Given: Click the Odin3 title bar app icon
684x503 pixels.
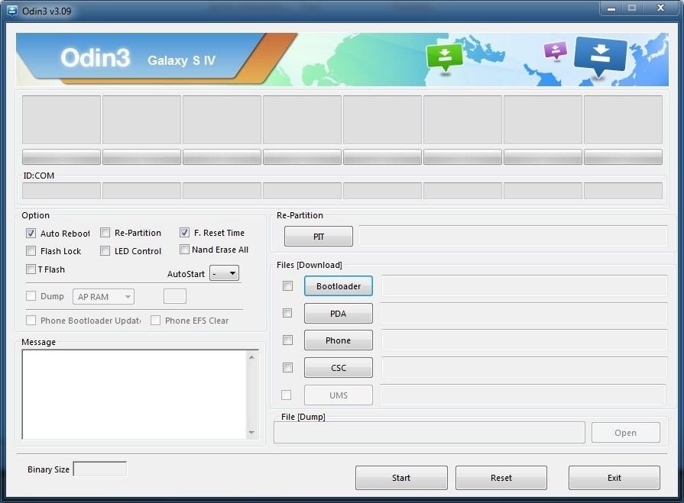Looking at the screenshot, I should pyautogui.click(x=12, y=11).
